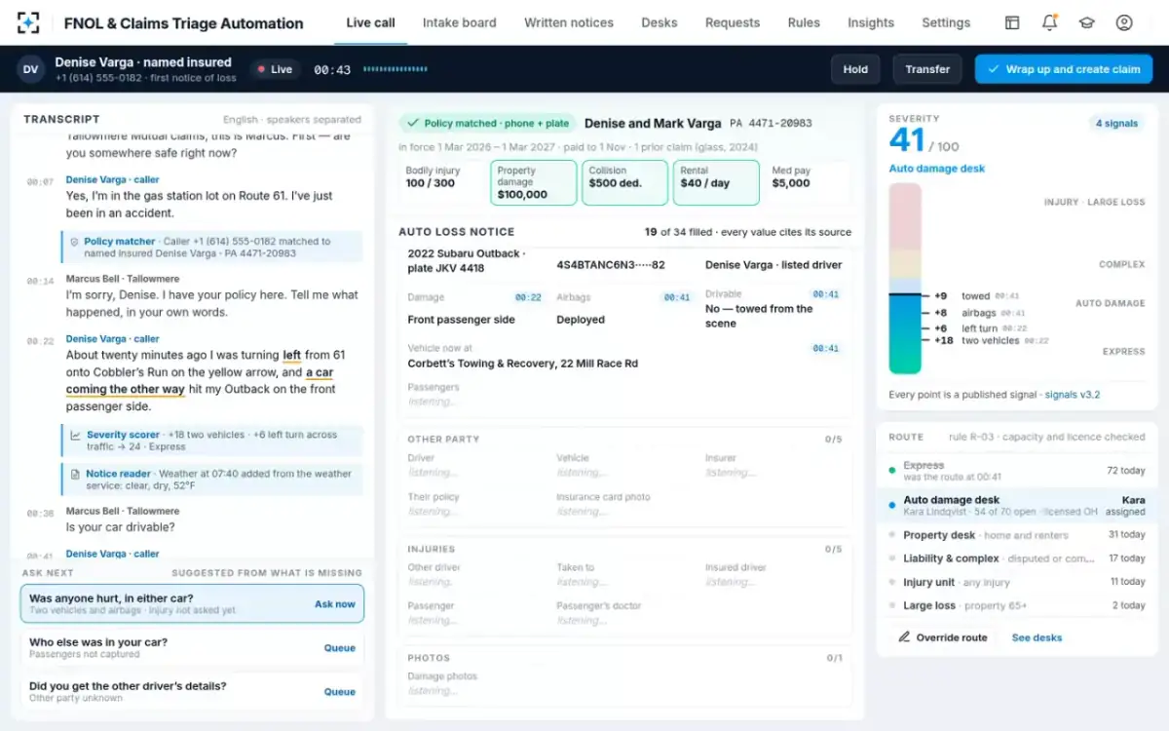The height and width of the screenshot is (731, 1169).
Task: Select the Rental $40 / day coverage card
Action: click(x=716, y=182)
